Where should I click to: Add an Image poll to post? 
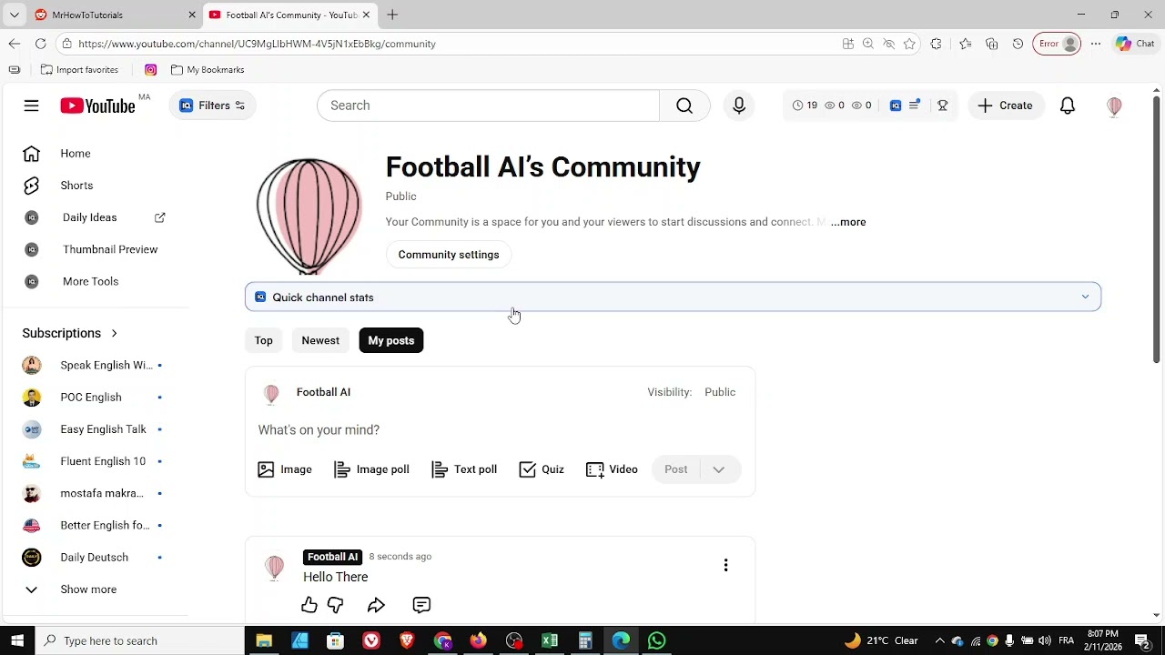coord(371,469)
